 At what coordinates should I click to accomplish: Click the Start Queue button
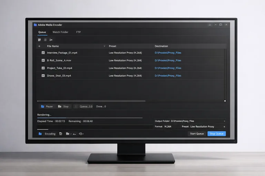[197, 134]
